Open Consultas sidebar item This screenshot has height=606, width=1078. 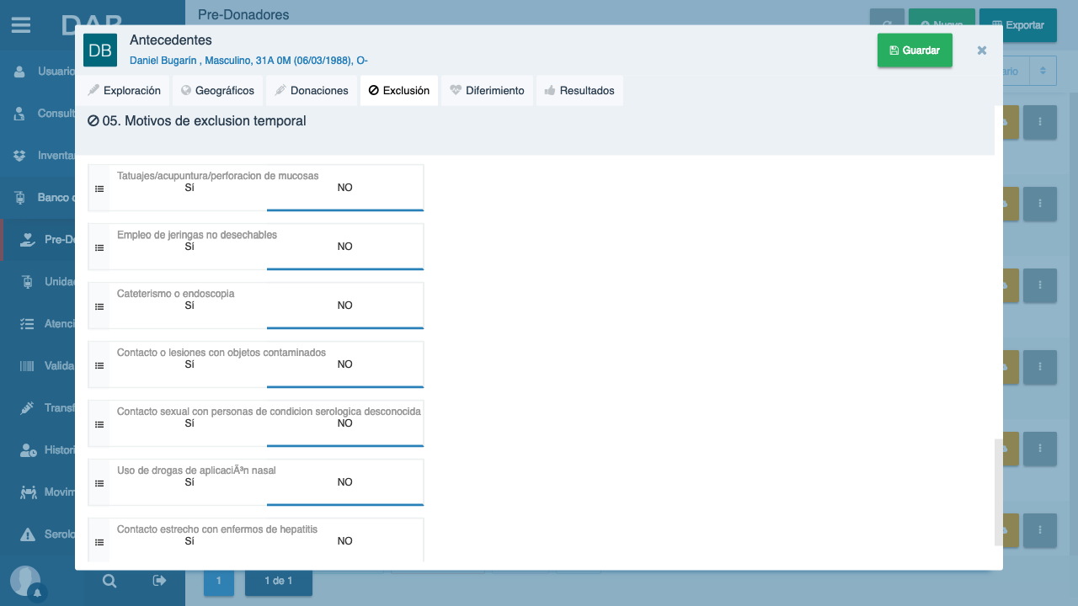[x=38, y=114]
